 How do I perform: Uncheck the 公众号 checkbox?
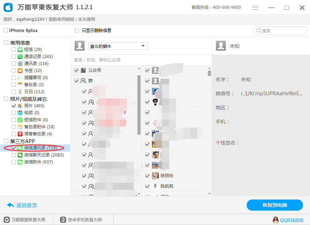76,70
